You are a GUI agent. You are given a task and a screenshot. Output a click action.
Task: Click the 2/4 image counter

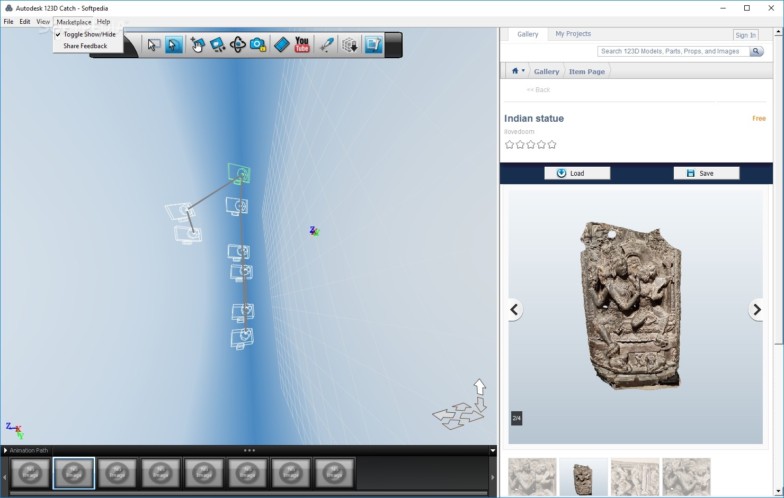click(516, 418)
